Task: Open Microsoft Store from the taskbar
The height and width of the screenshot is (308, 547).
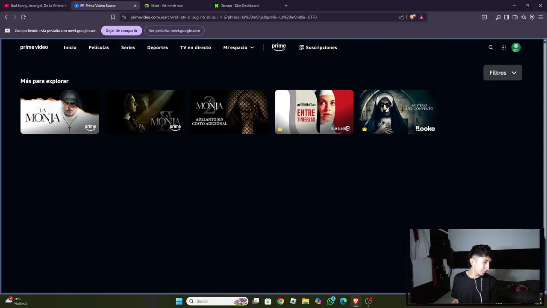Action: pos(268,301)
